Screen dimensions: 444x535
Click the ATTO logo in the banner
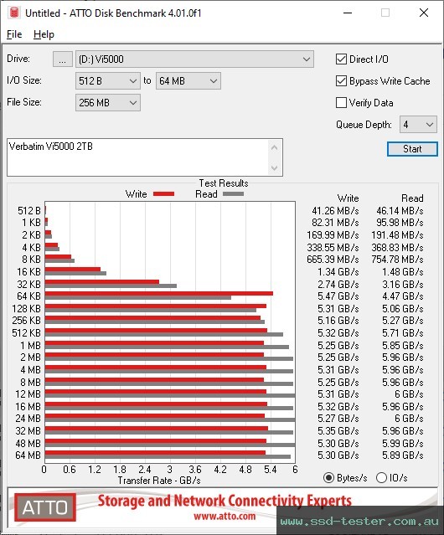pos(45,507)
